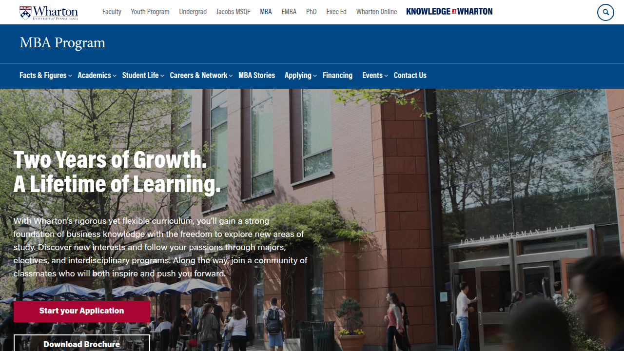624x351 pixels.
Task: Visit the Jacobs MSQF link
Action: point(234,12)
